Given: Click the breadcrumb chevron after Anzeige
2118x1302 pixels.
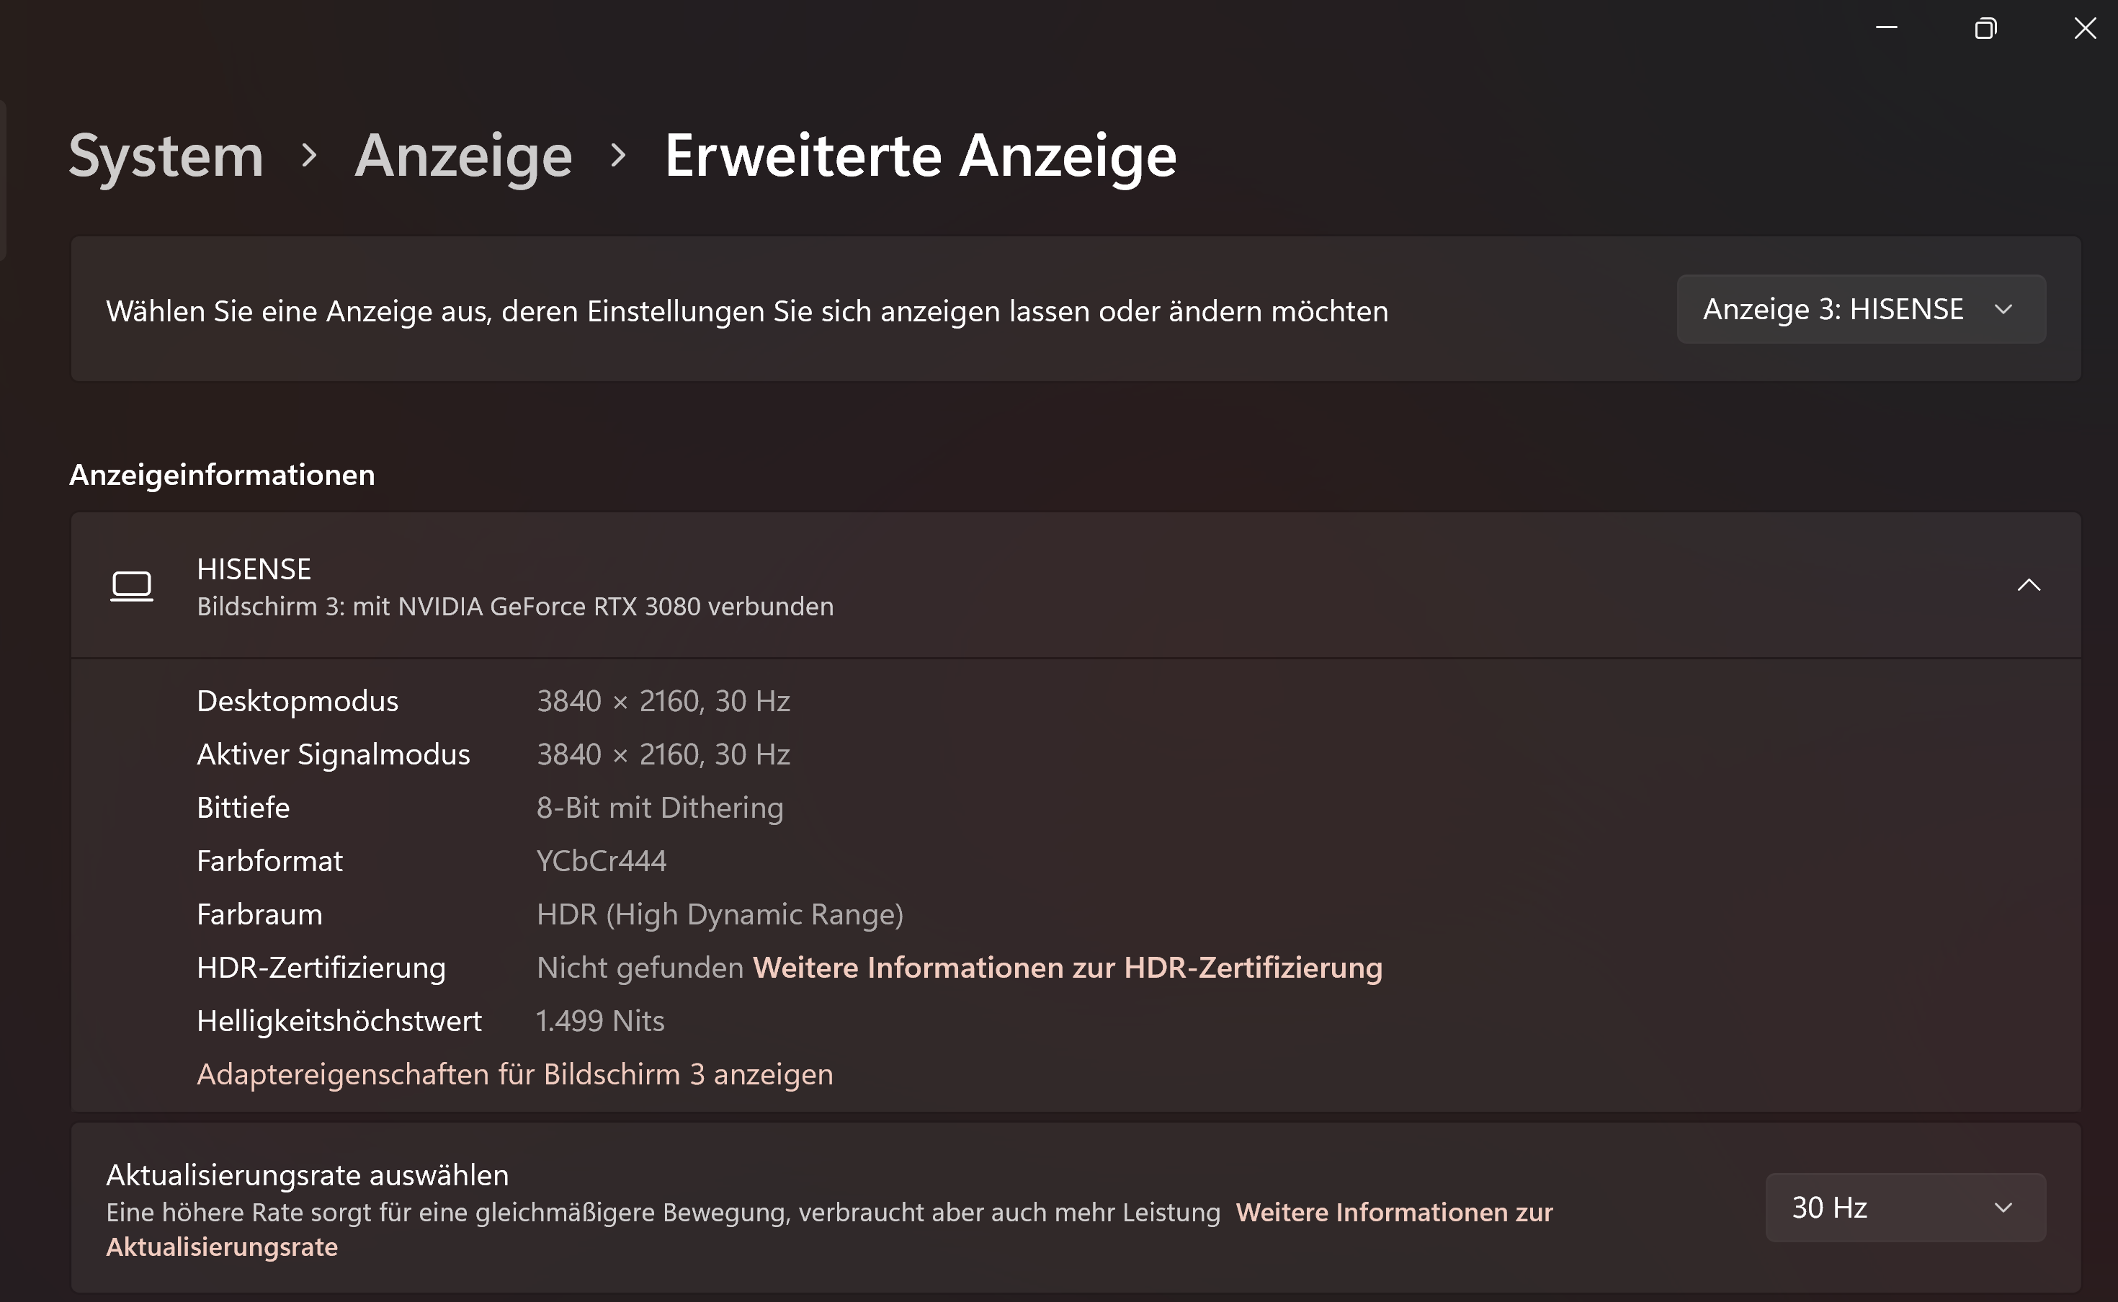Looking at the screenshot, I should click(x=617, y=156).
